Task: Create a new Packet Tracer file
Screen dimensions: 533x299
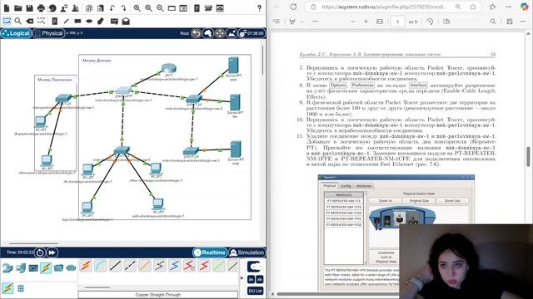Action: 7,7
